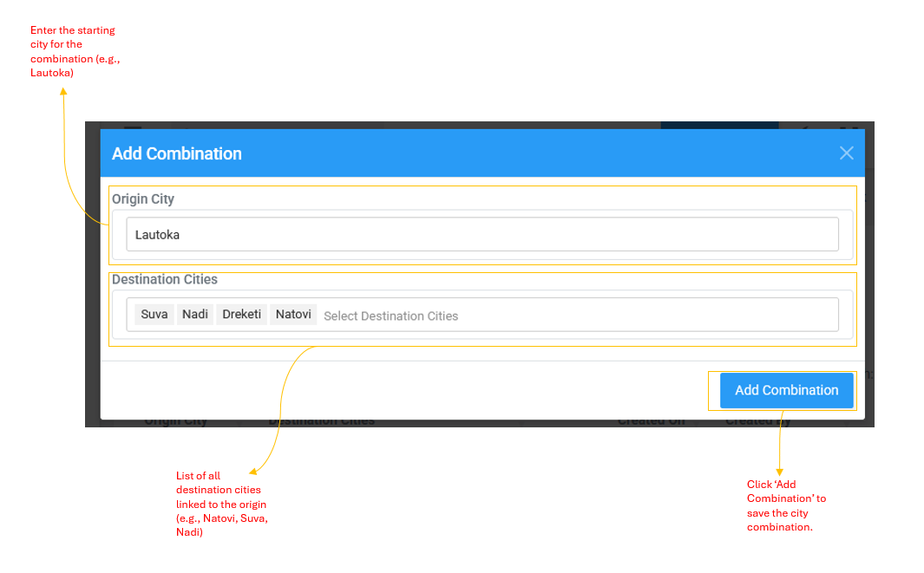Click the background Destination Cities column header
The width and height of the screenshot is (924, 573).
322,422
